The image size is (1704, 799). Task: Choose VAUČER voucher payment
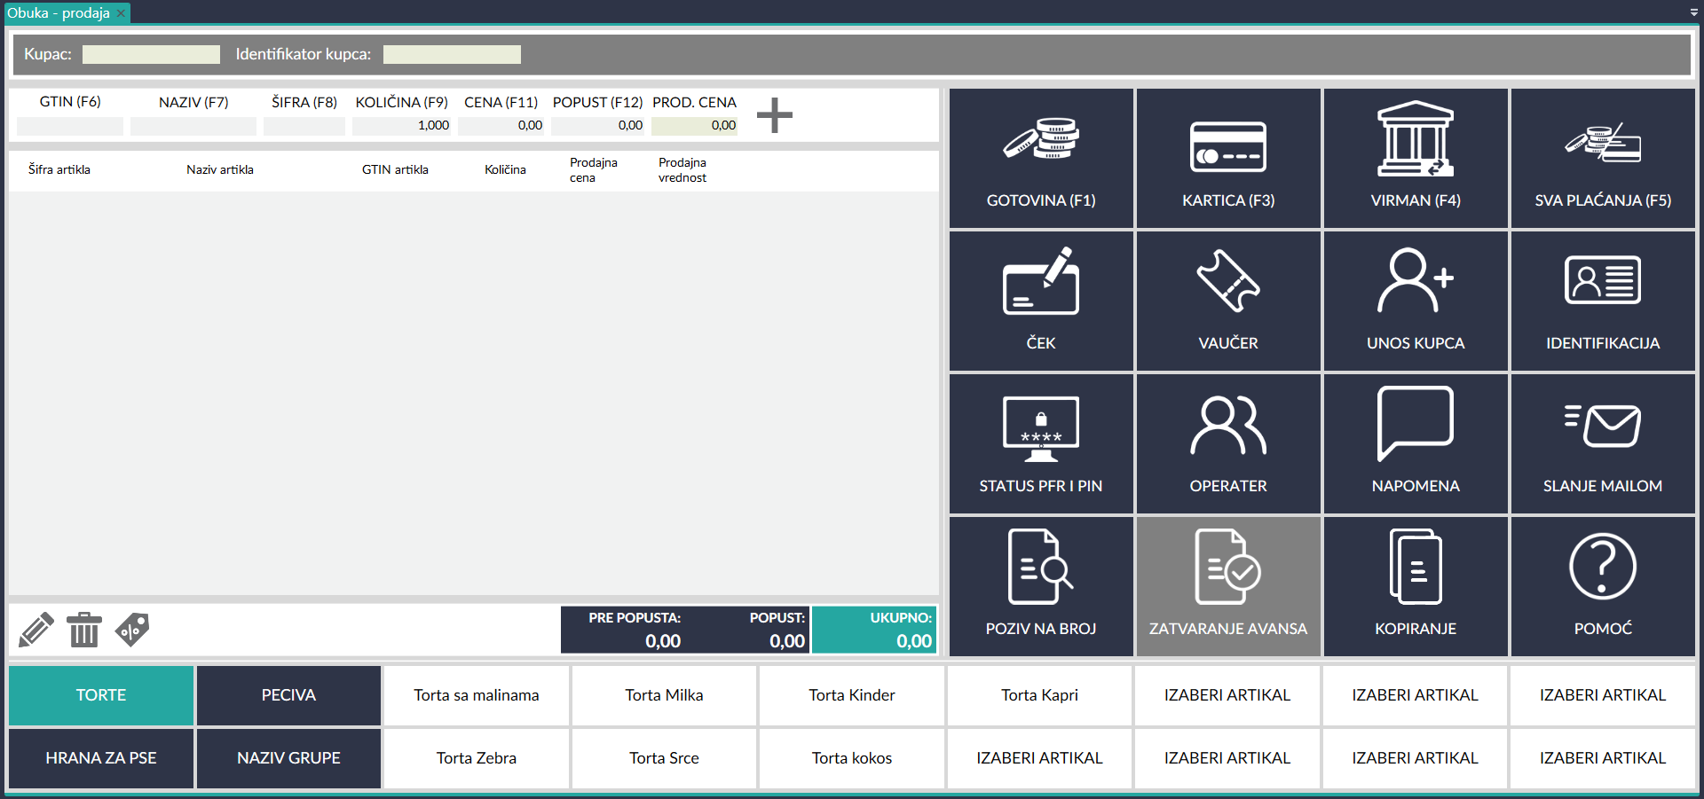[1228, 301]
